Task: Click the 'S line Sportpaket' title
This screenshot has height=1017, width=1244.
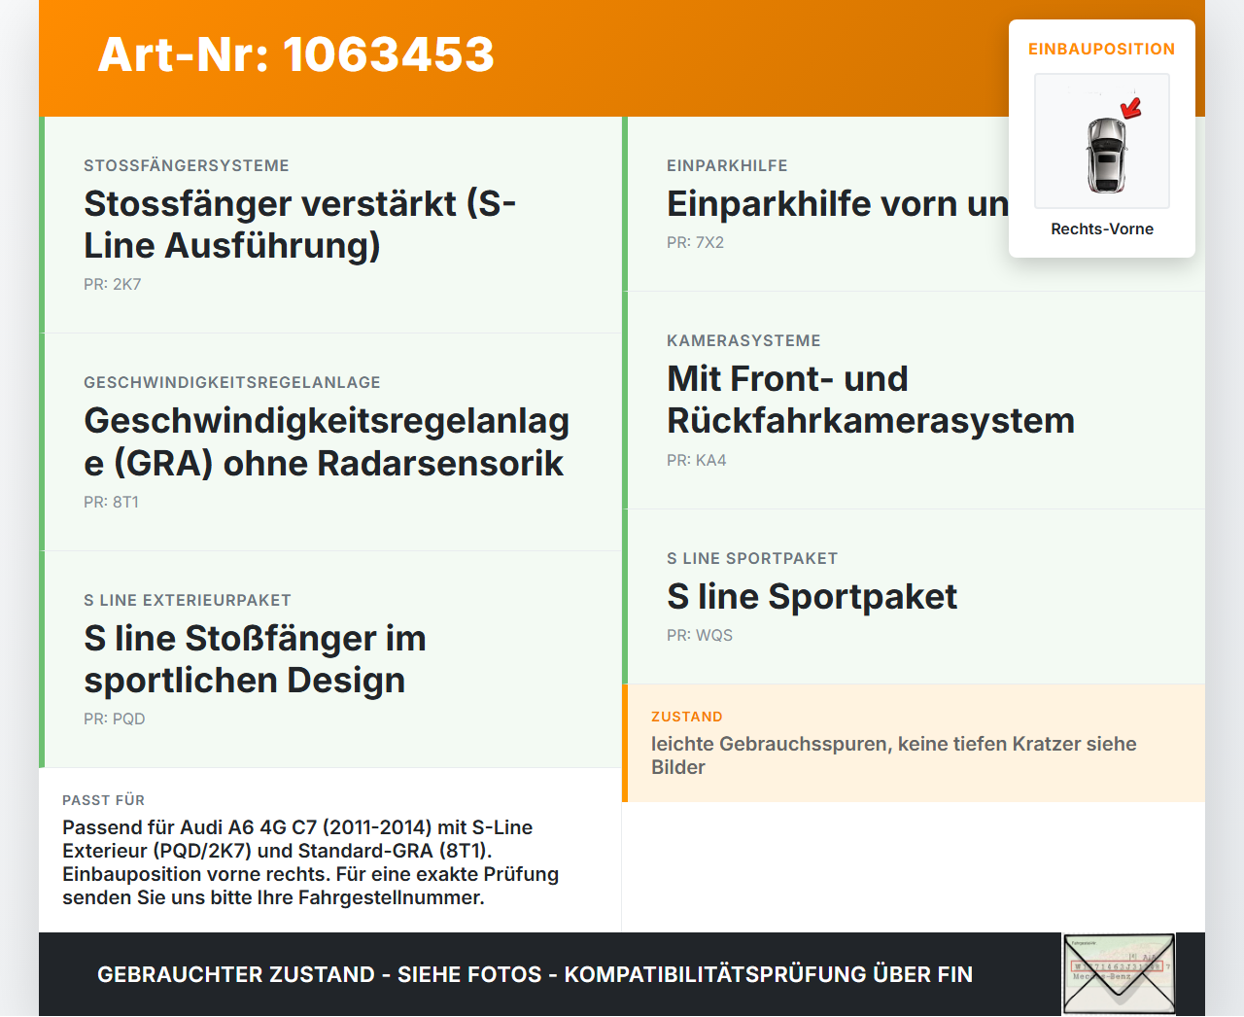Action: click(x=812, y=596)
